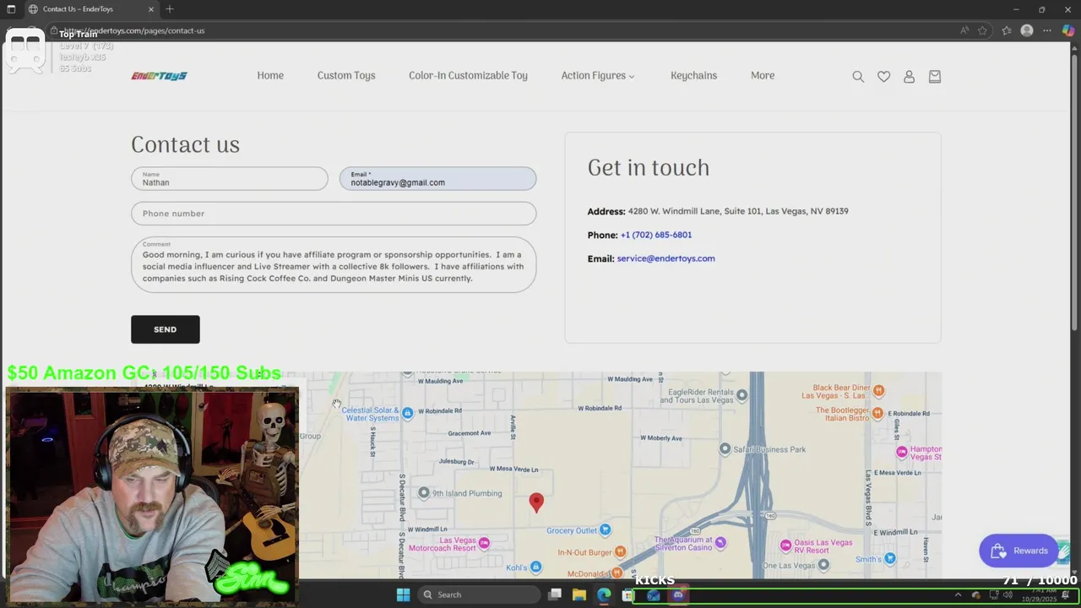Click the EagleRider Rentals map marker
This screenshot has height=608, width=1081.
coord(741,395)
